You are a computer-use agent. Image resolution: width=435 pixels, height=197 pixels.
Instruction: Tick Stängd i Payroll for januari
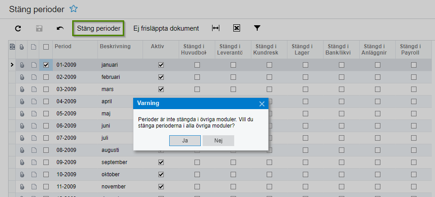(x=413, y=65)
